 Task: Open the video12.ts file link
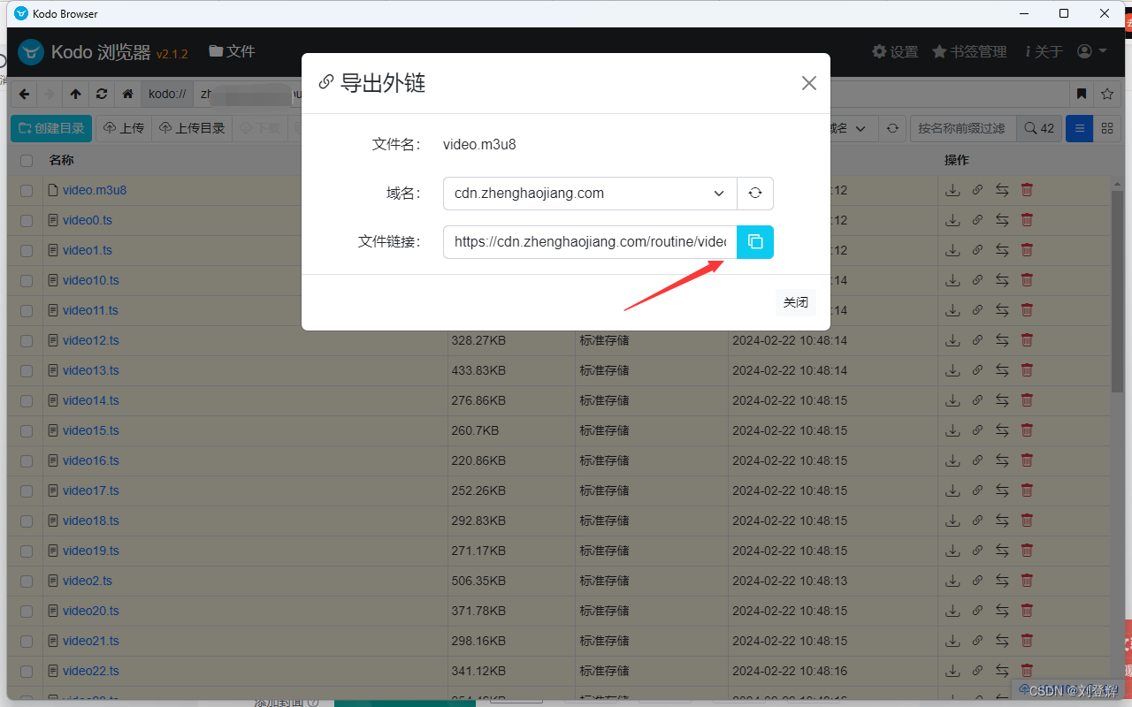point(91,340)
